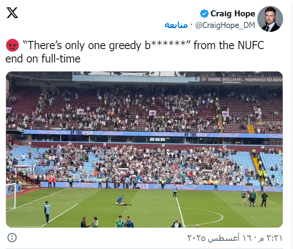Open the @CraigHope_DM handle link
293x249 pixels.
225,25
